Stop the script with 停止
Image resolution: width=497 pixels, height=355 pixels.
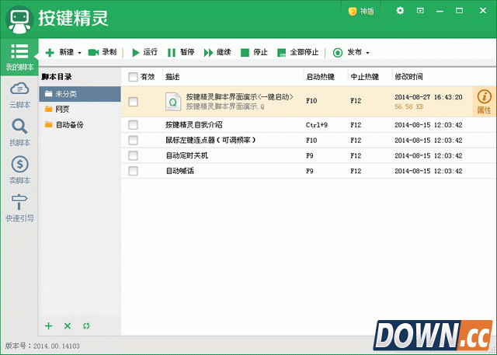254,52
